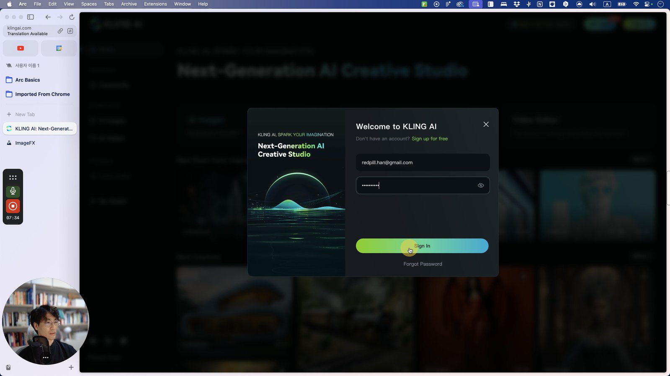The width and height of the screenshot is (670, 376).
Task: Stop recording with red record button
Action: 13,206
